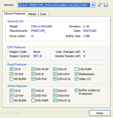The image size is (113, 118).
Task: Toggle the Video CD checkbox
Action: point(76,79)
